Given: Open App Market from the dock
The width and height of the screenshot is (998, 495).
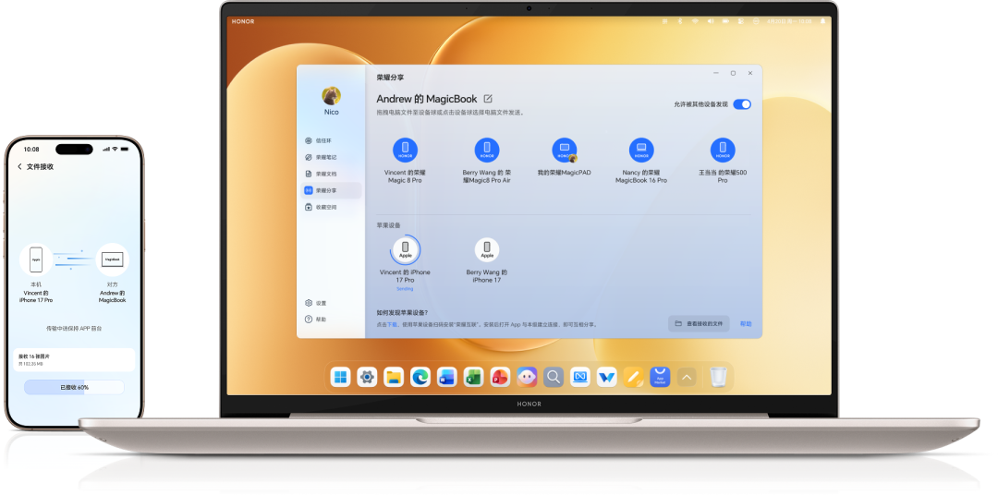Looking at the screenshot, I should pos(660,378).
